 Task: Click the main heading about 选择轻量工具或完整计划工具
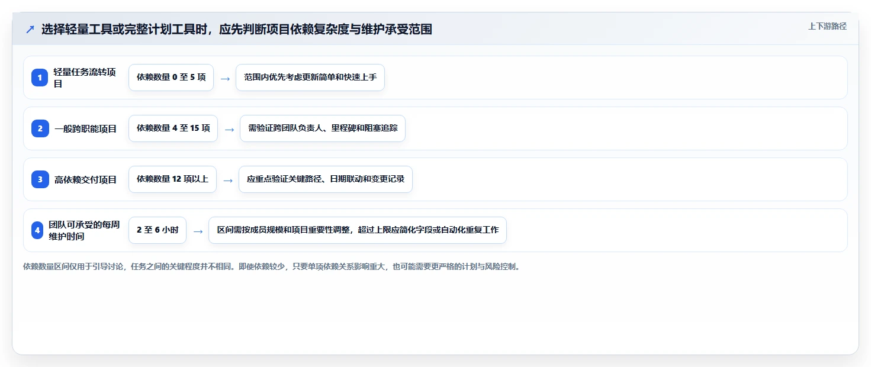[x=237, y=29]
